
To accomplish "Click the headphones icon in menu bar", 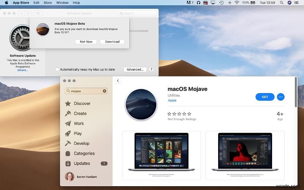I will (x=198, y=3).
